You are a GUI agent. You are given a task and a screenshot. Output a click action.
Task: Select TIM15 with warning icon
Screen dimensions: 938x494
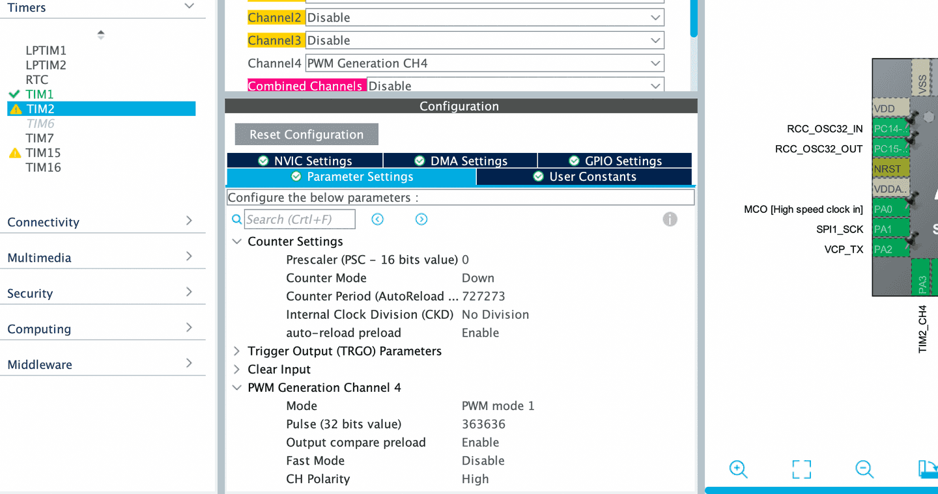43,153
